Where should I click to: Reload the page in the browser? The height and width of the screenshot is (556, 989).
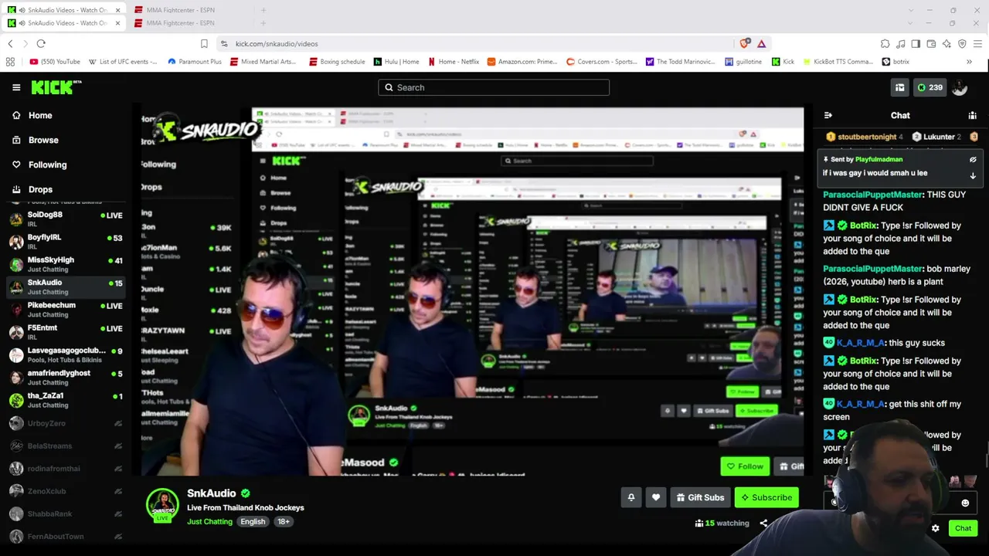click(x=41, y=44)
